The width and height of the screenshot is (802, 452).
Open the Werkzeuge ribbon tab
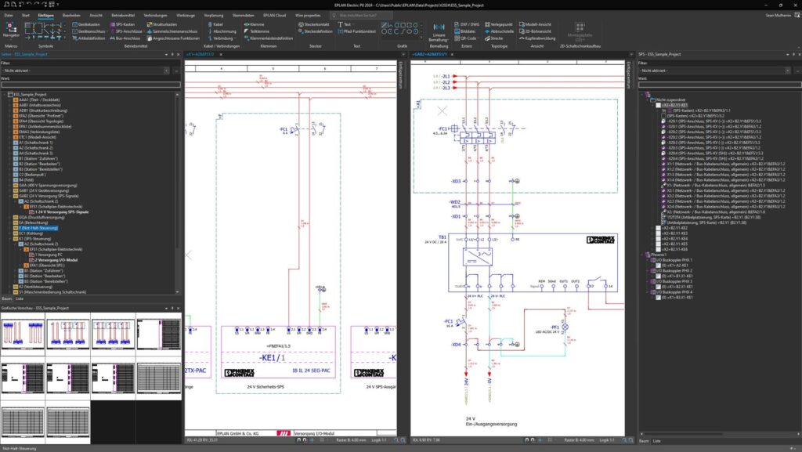click(x=186, y=14)
